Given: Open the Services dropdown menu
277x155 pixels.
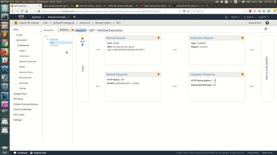Looking at the screenshot, I should coord(38,17).
